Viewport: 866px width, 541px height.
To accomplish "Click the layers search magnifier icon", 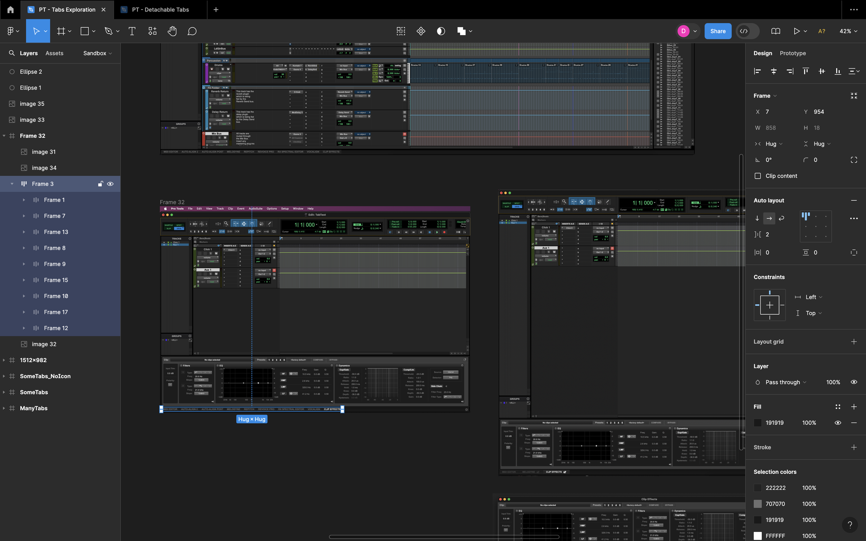I will tap(12, 53).
